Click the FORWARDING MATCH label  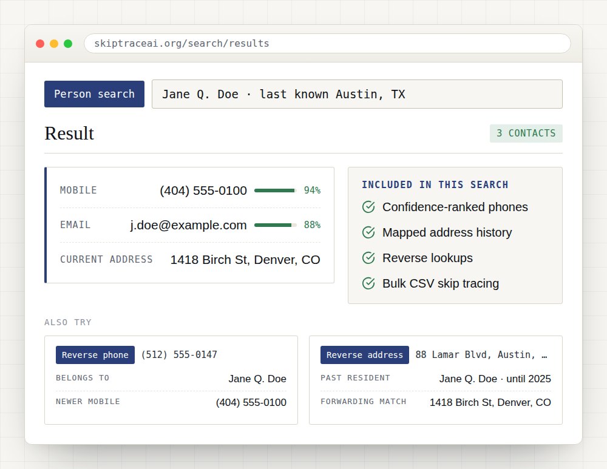click(x=363, y=402)
